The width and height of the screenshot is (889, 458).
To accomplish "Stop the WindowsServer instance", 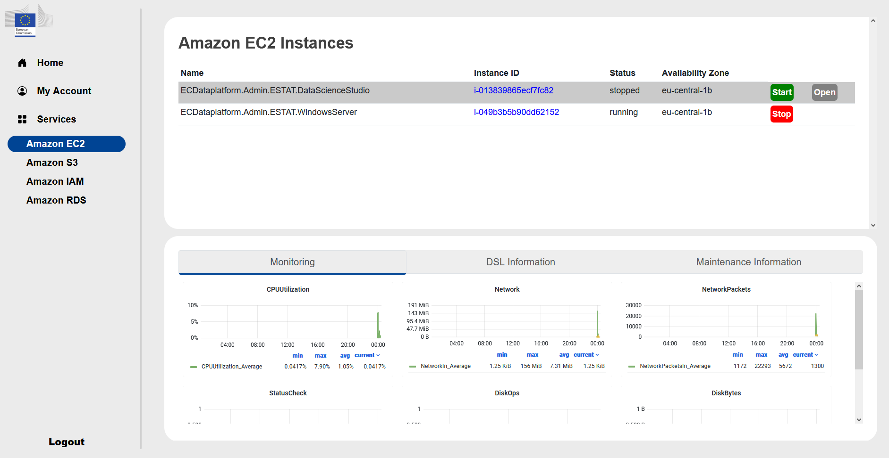I will (x=781, y=114).
